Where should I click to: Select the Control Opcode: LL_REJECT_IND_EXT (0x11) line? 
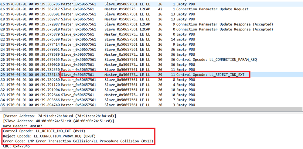point(44,131)
